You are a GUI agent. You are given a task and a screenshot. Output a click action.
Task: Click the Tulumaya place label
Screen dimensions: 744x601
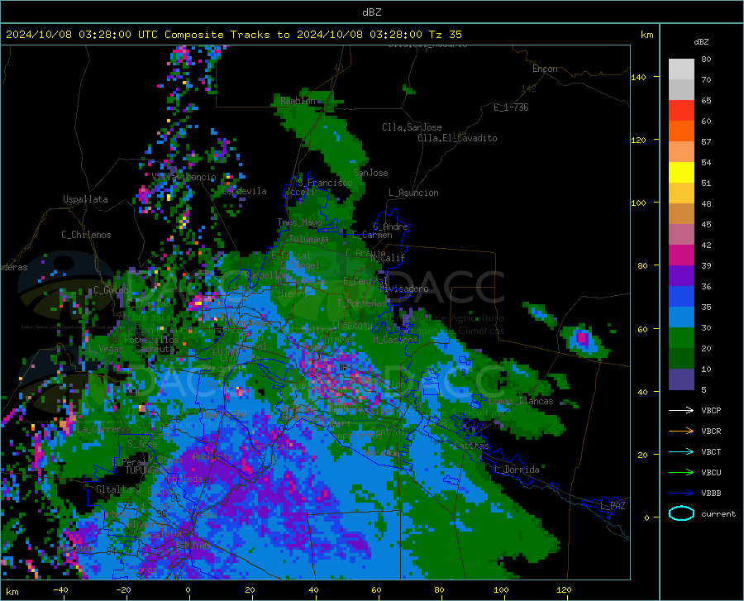click(308, 239)
